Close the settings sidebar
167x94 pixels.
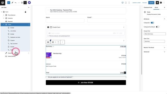point(164,8)
